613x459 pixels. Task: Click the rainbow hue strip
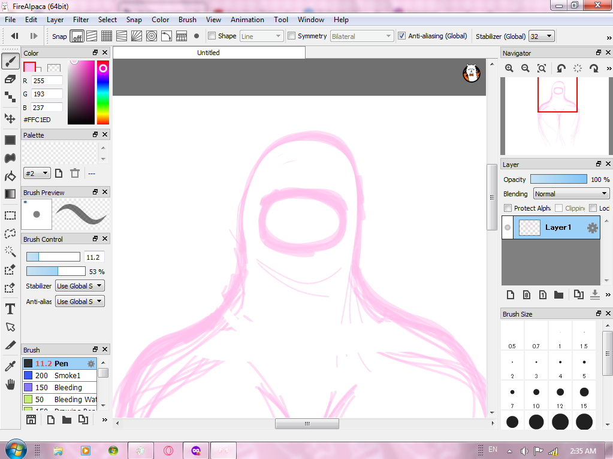[x=103, y=93]
